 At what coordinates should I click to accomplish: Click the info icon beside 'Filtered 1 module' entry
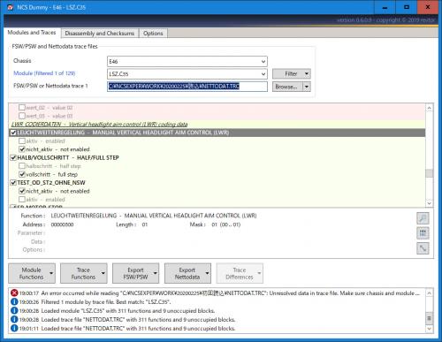tap(14, 301)
